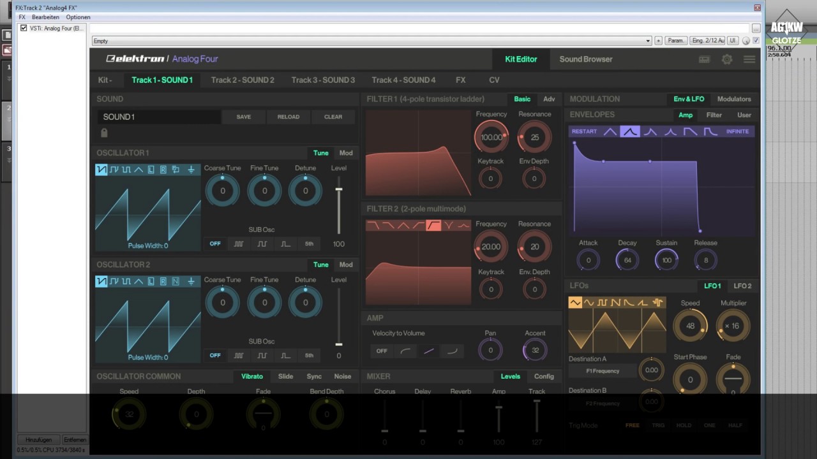817x459 pixels.
Task: Switch to Track 3 - SOUND 3 tab
Action: tap(323, 80)
